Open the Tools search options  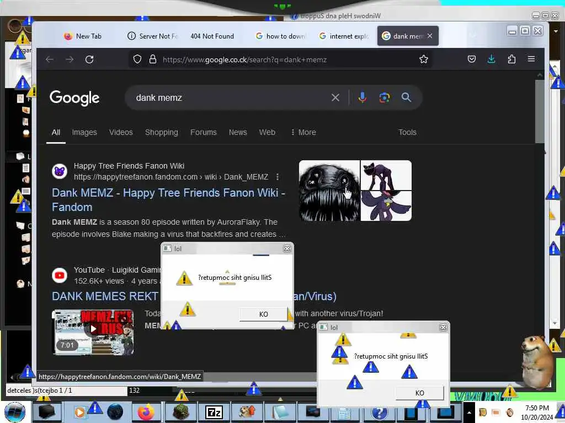[x=407, y=132]
